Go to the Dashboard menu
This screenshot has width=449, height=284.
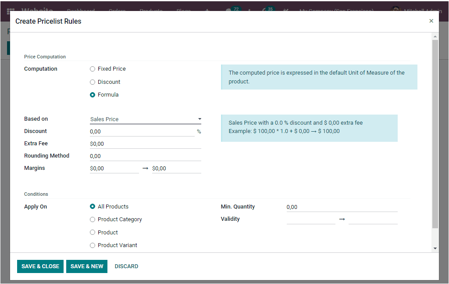[x=81, y=11]
